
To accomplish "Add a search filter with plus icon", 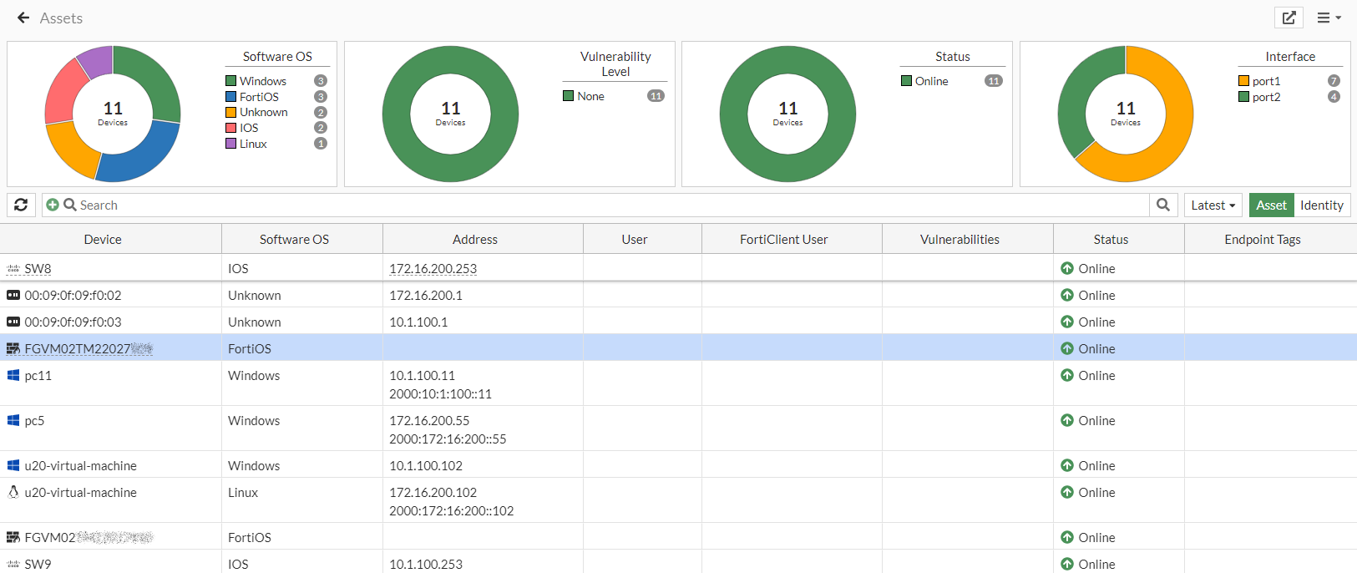I will (x=53, y=205).
